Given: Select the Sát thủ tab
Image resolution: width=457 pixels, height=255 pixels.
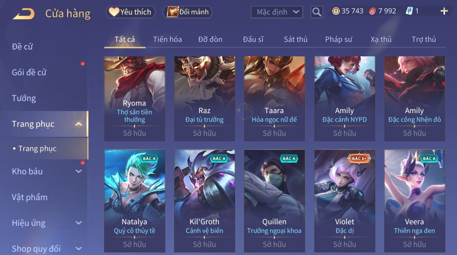Looking at the screenshot, I should [295, 39].
